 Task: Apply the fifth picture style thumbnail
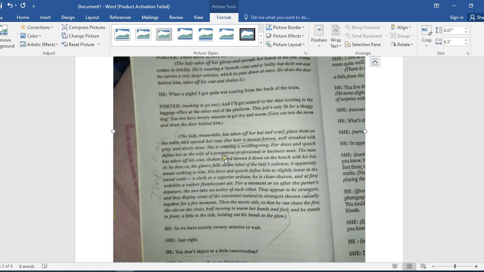pyautogui.click(x=206, y=34)
